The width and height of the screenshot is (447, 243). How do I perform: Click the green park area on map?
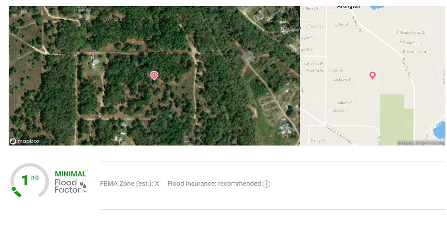(x=396, y=120)
